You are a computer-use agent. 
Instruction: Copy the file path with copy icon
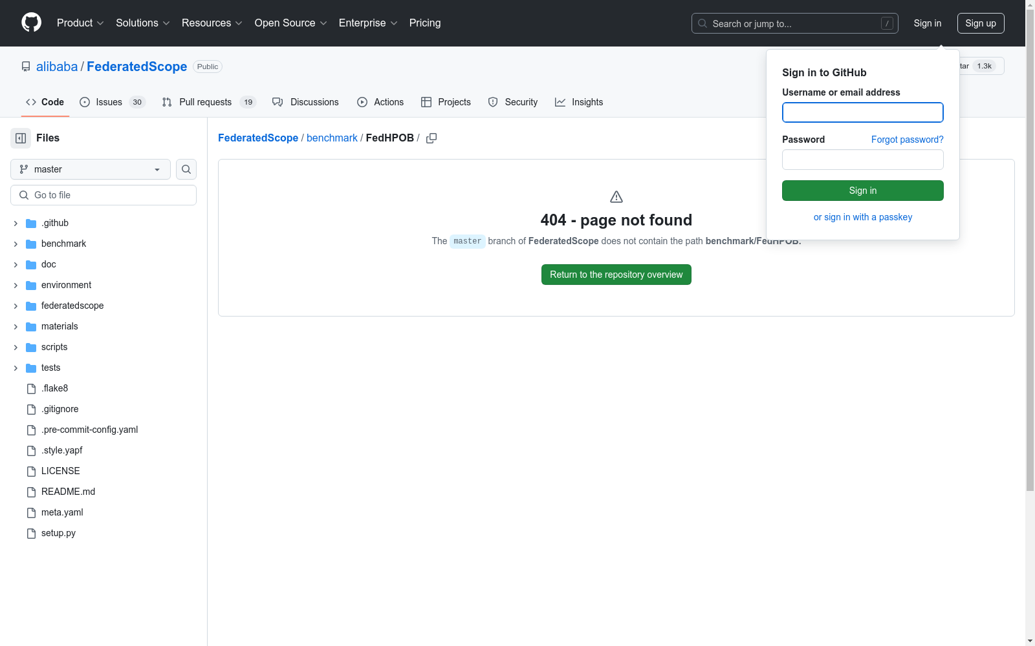coord(431,138)
